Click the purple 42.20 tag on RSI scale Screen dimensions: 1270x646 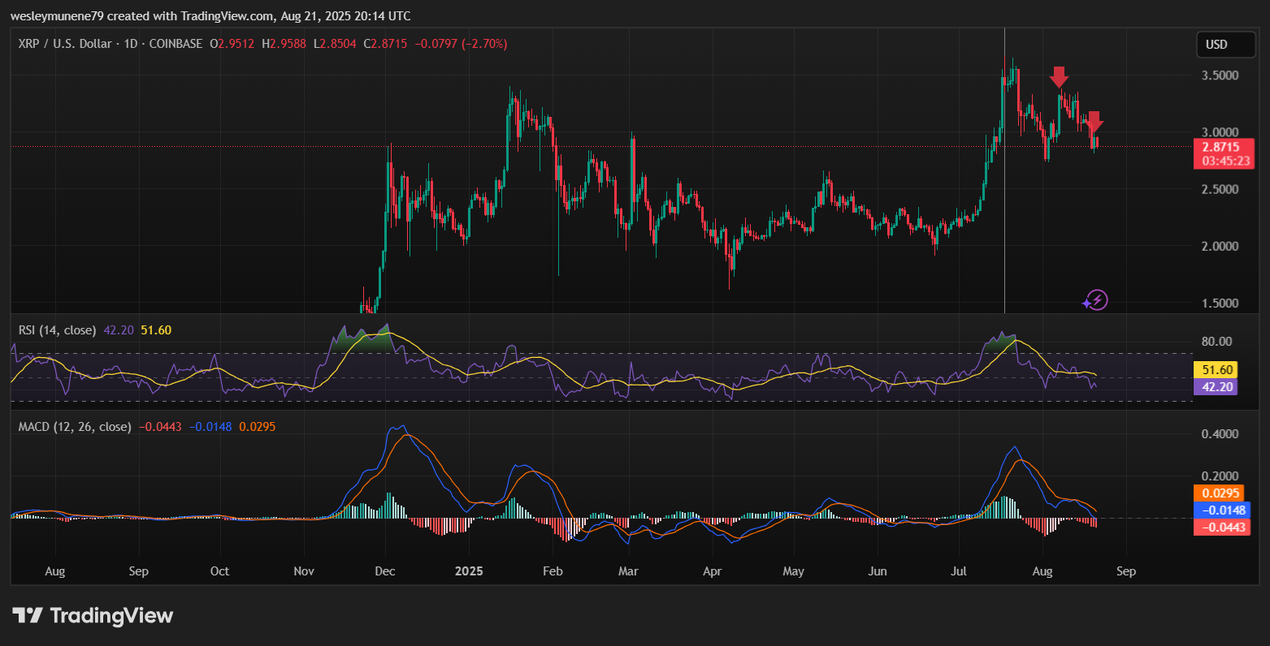coord(1216,387)
